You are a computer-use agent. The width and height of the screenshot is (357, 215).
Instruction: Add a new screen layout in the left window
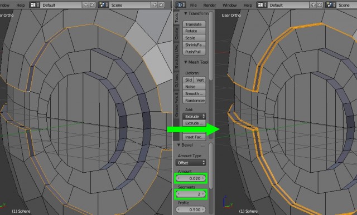click(x=85, y=5)
